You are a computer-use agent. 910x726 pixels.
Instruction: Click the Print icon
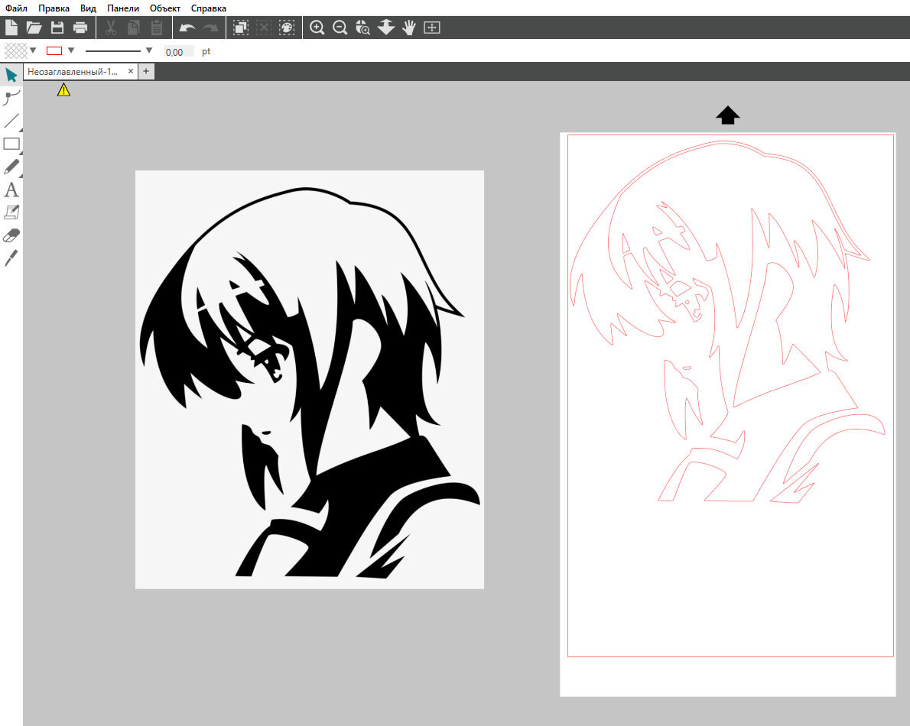(80, 28)
